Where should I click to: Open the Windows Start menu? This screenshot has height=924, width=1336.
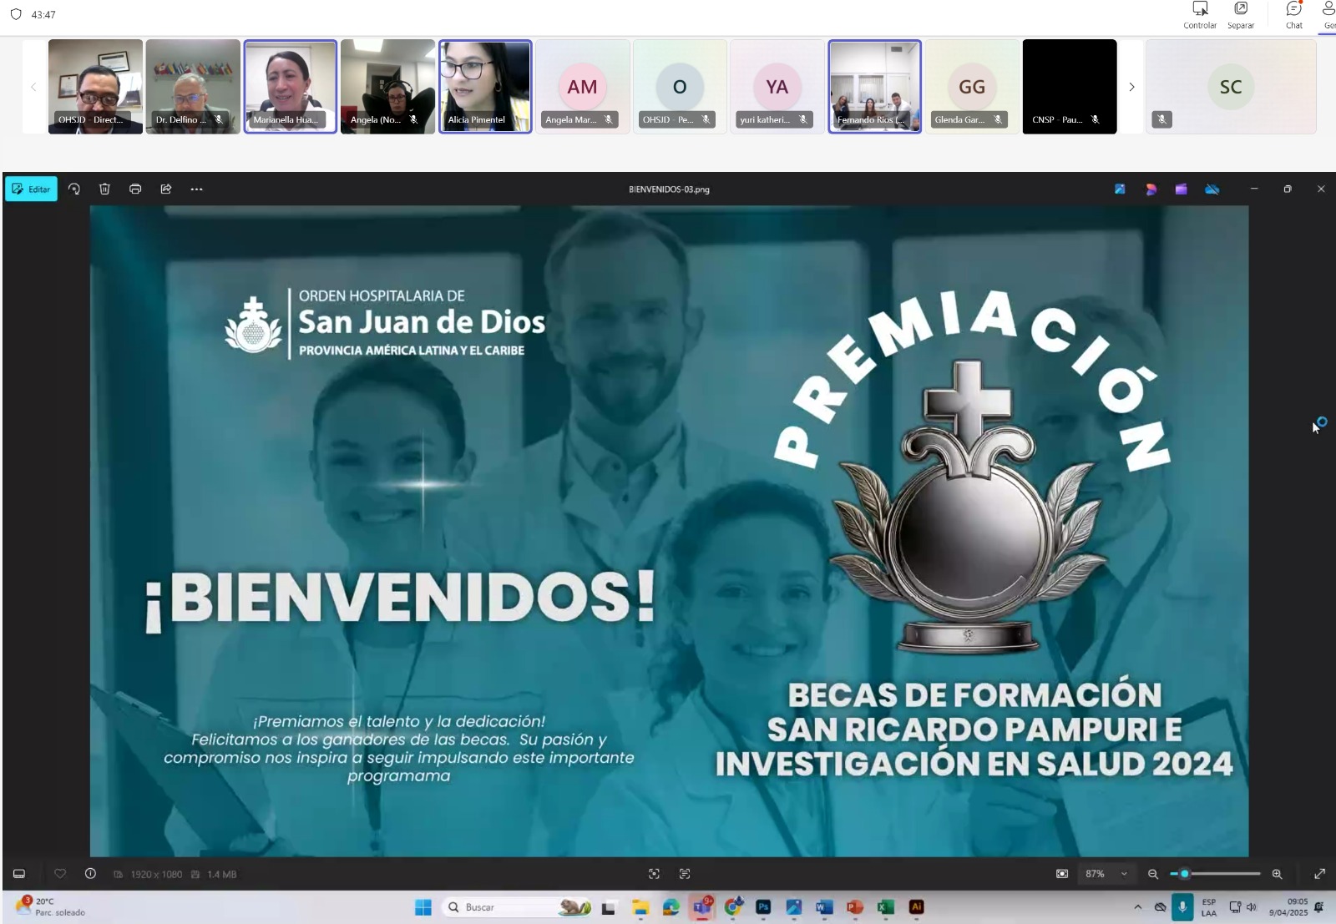point(423,907)
